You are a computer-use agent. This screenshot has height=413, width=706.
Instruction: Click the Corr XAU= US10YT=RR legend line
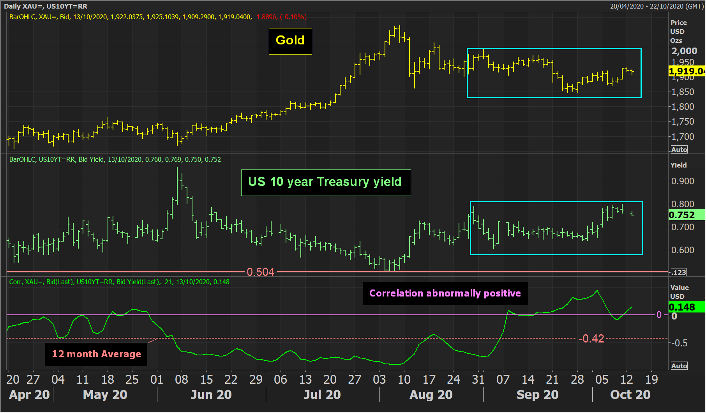click(x=119, y=282)
